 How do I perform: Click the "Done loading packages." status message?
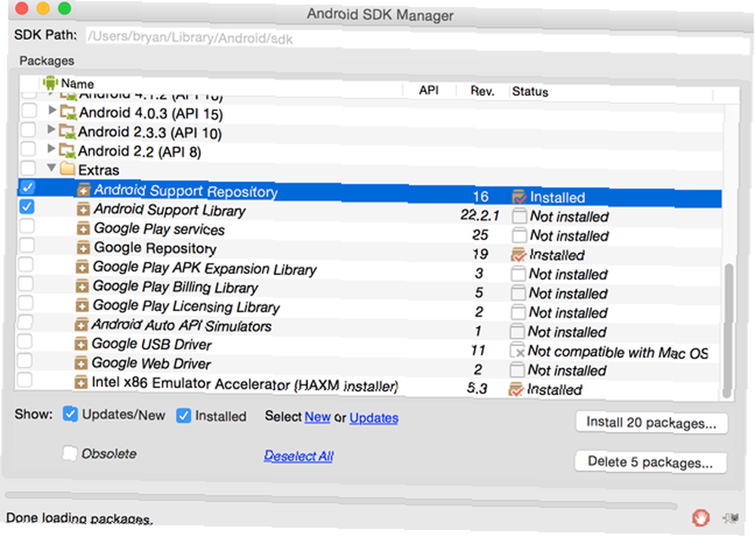pyautogui.click(x=79, y=519)
